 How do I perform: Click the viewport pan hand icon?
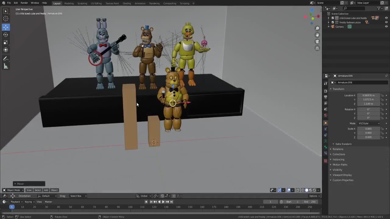[x=317, y=35]
